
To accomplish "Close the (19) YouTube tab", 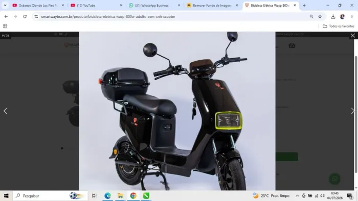I will (x=121, y=5).
